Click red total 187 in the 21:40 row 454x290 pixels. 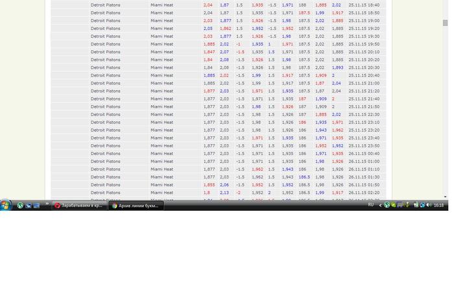[x=302, y=99]
